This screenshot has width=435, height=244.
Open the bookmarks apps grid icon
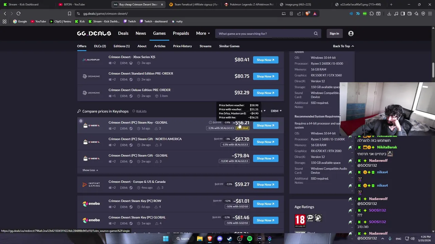click(4, 21)
